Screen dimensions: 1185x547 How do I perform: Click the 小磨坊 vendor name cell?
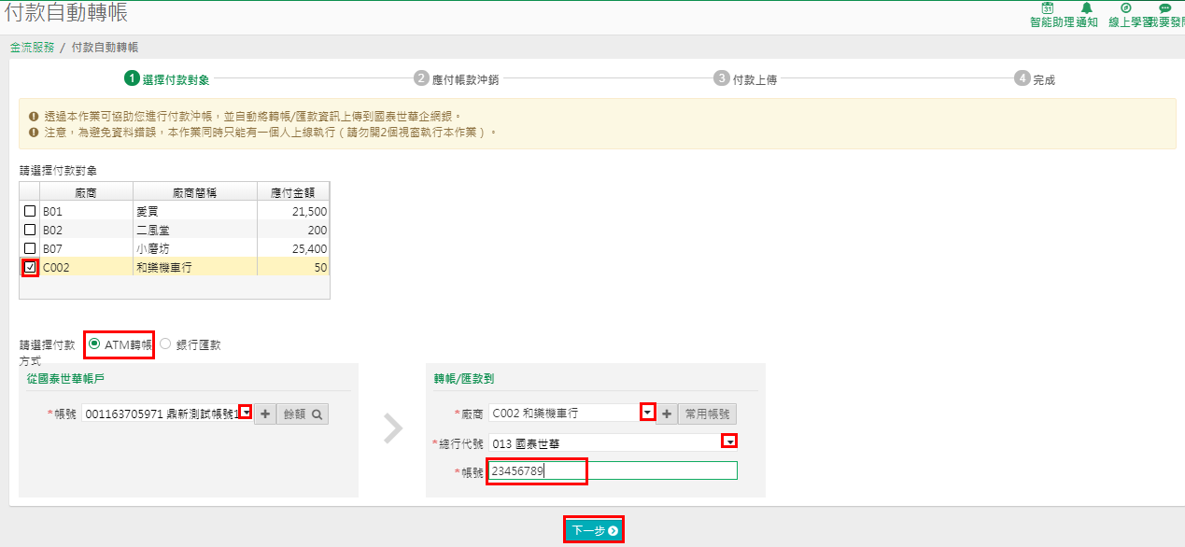(x=195, y=248)
